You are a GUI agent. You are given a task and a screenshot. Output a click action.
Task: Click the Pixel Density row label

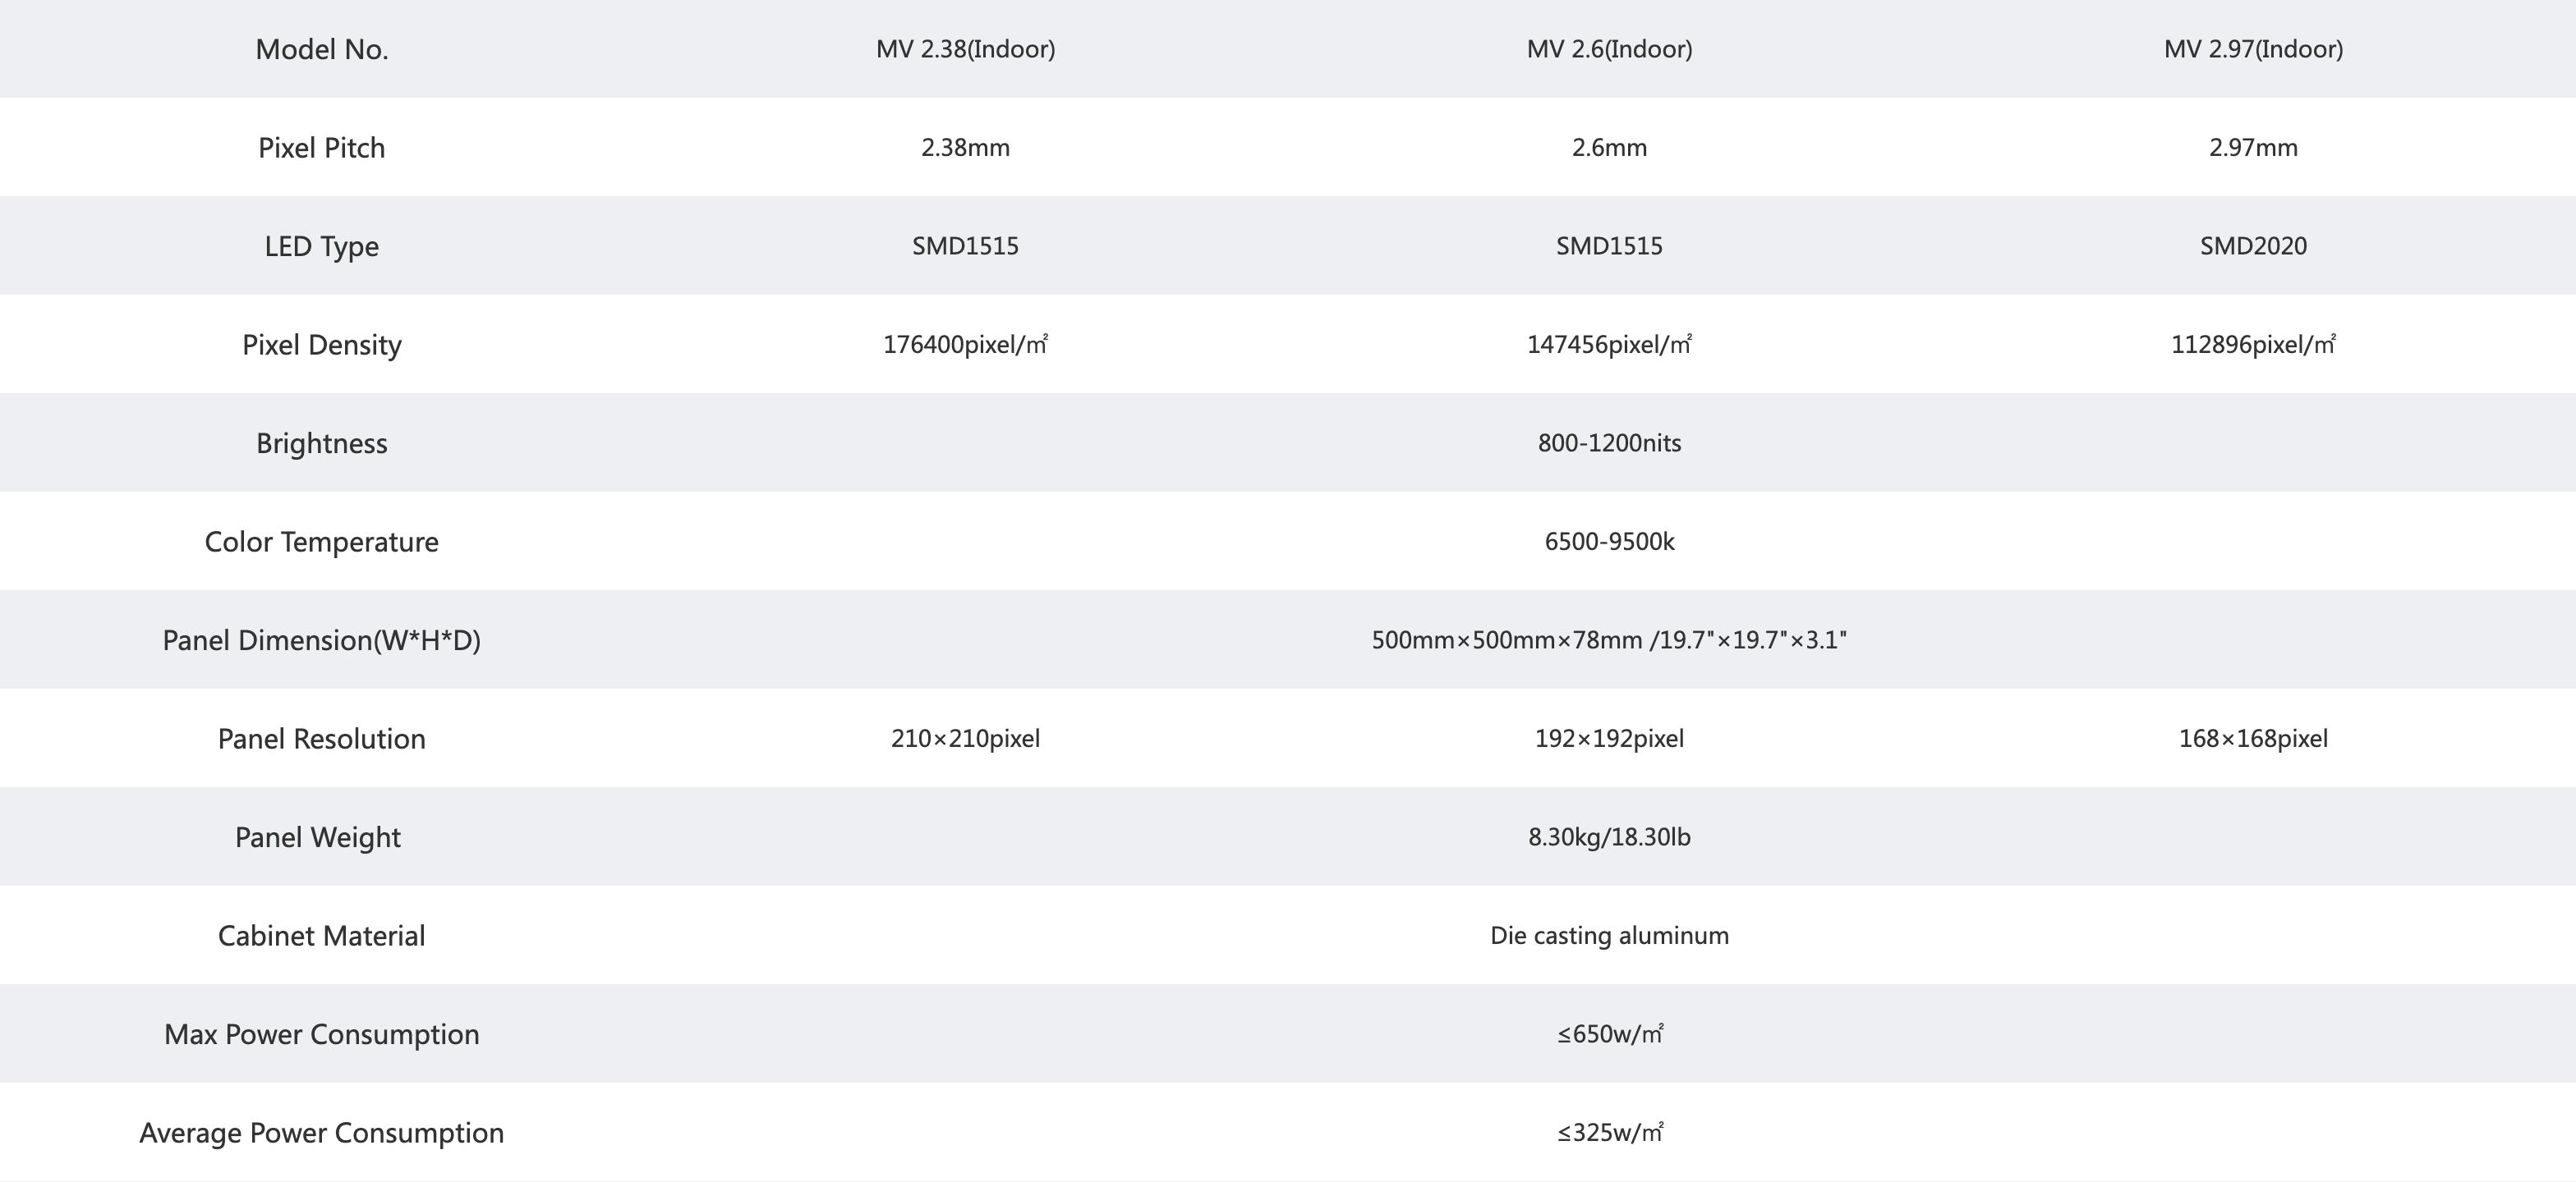coord(322,345)
